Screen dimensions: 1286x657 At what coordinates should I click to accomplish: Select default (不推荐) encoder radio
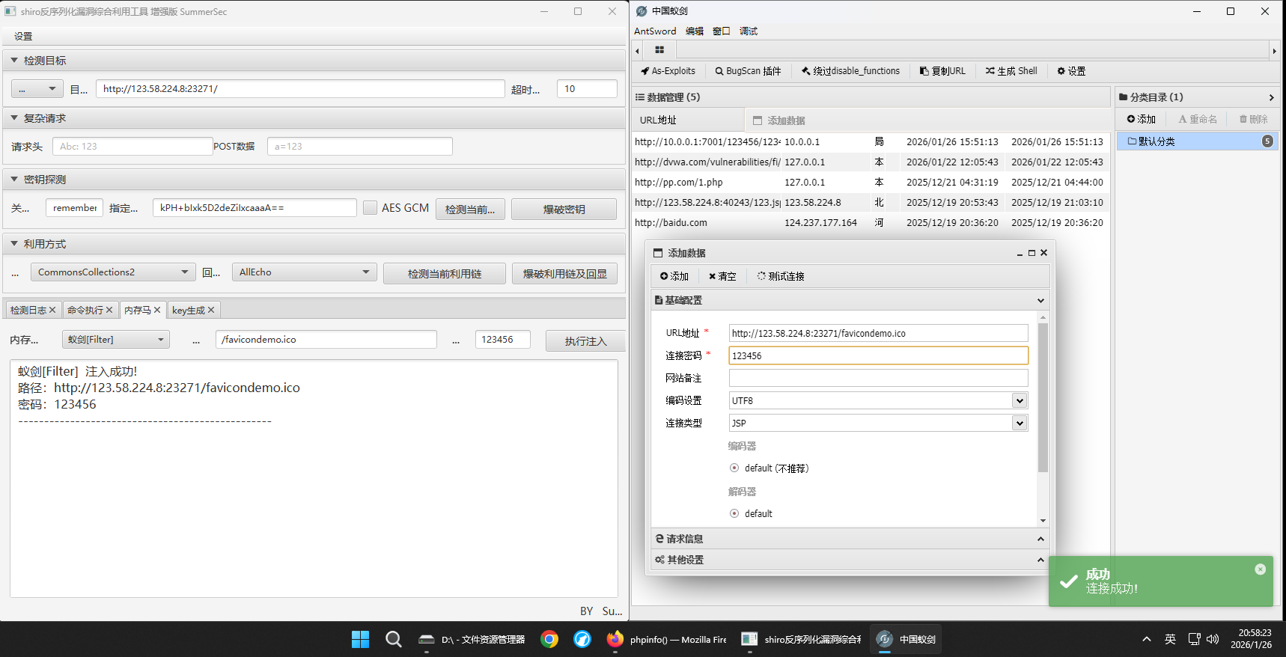coord(734,468)
